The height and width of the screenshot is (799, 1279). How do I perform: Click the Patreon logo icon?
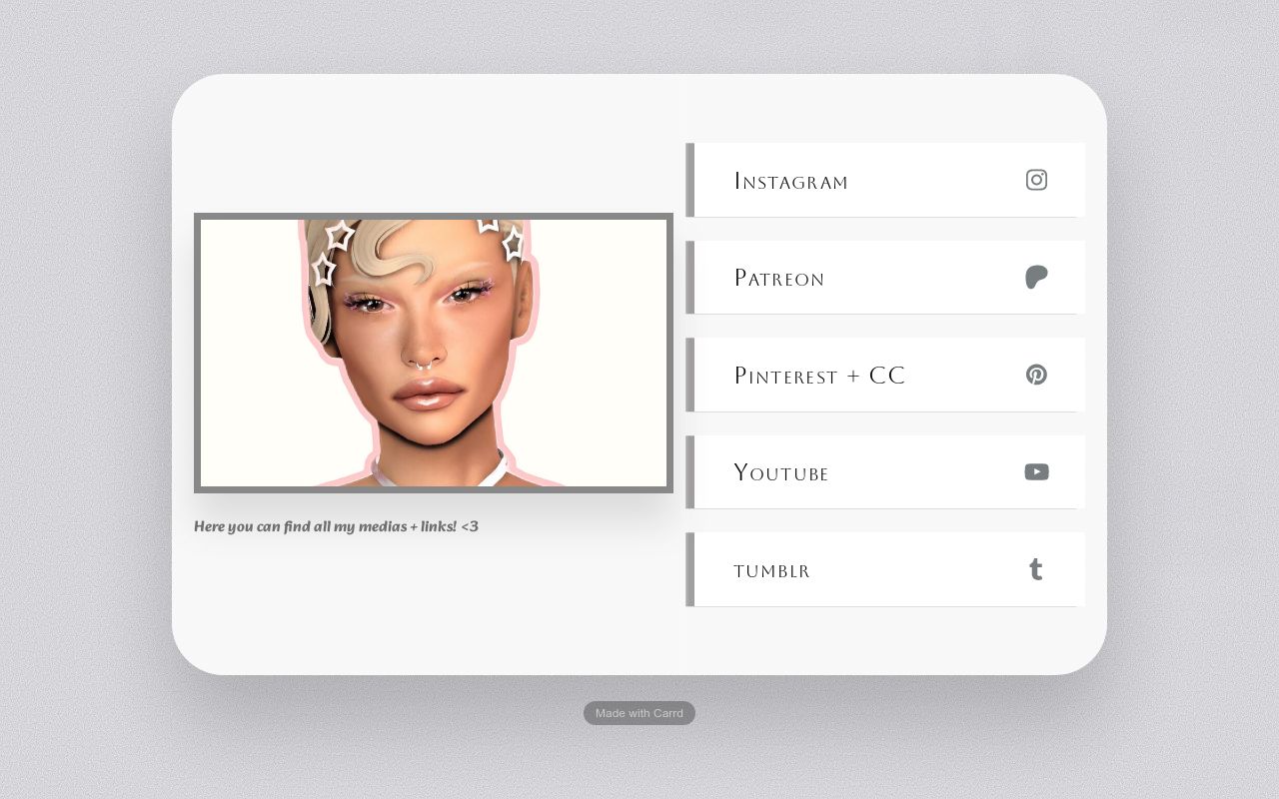pyautogui.click(x=1036, y=278)
